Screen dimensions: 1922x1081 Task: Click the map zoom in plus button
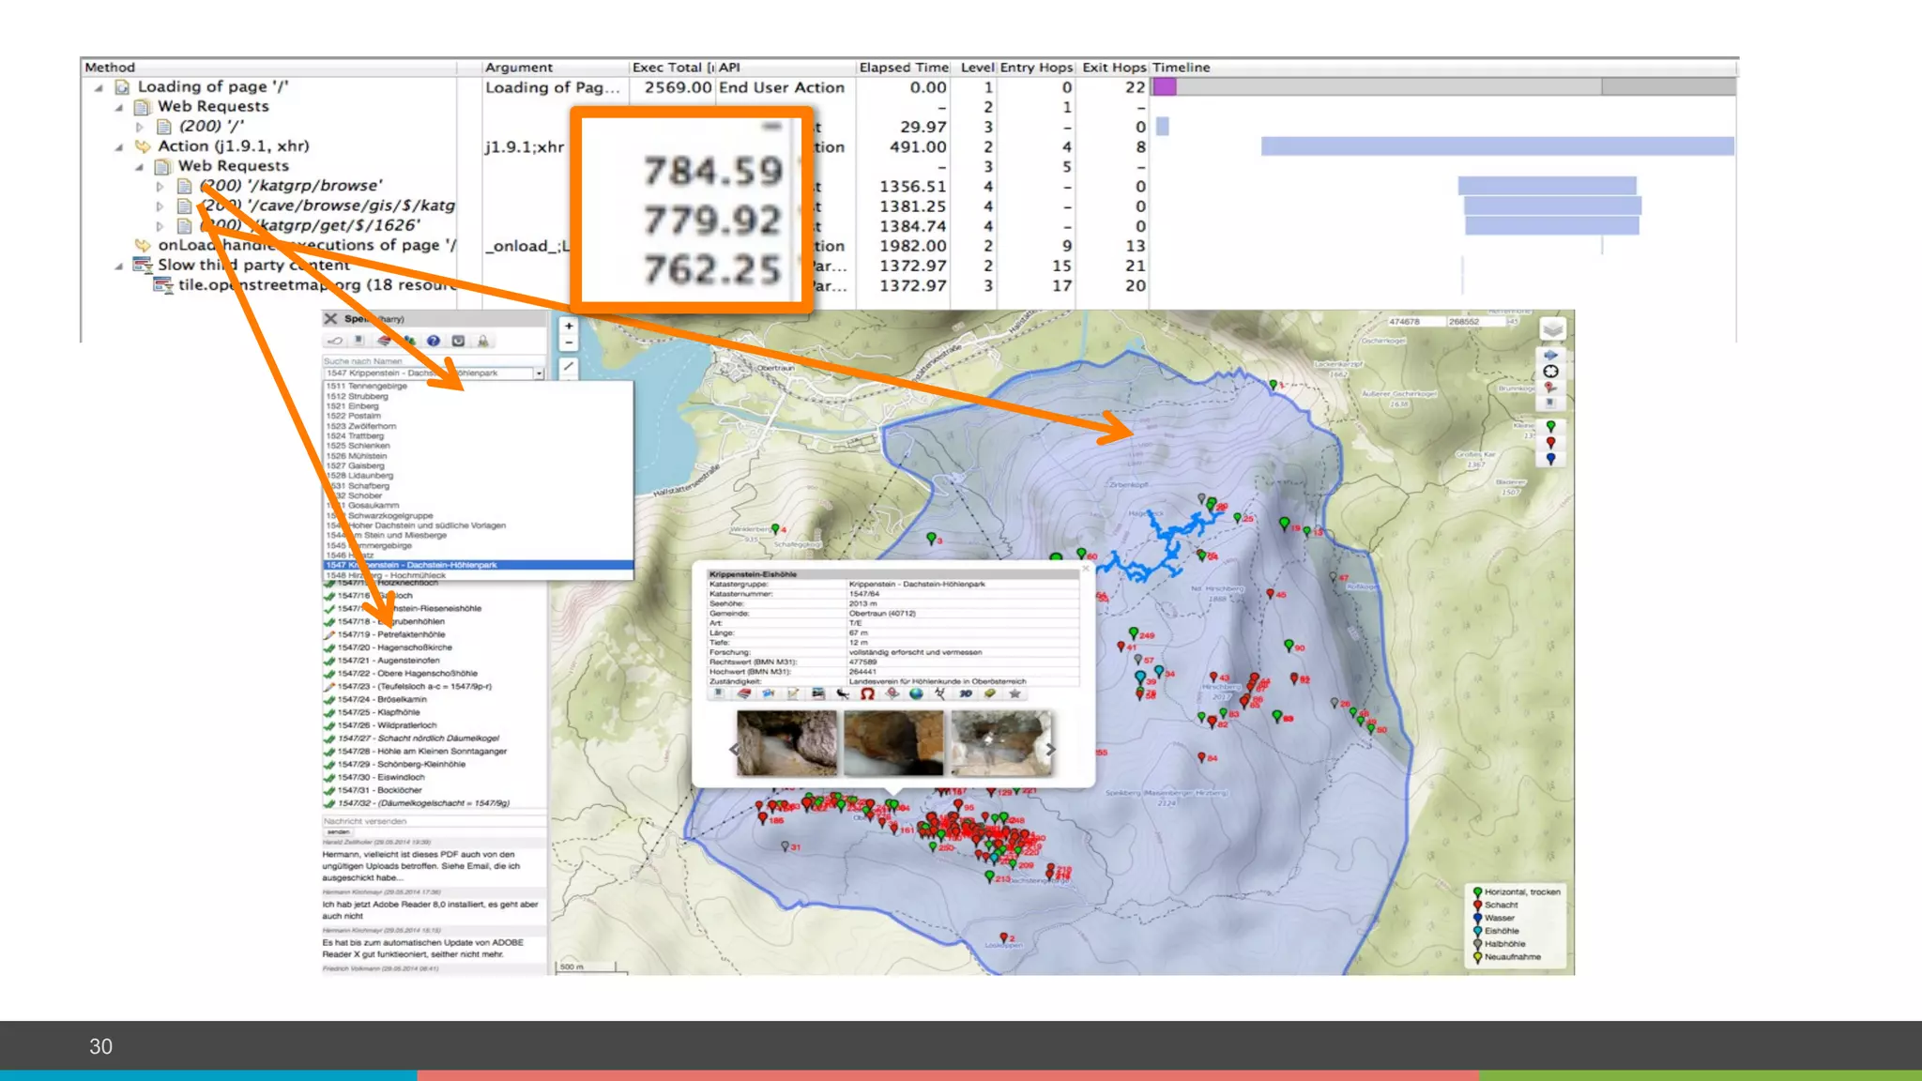tap(569, 326)
